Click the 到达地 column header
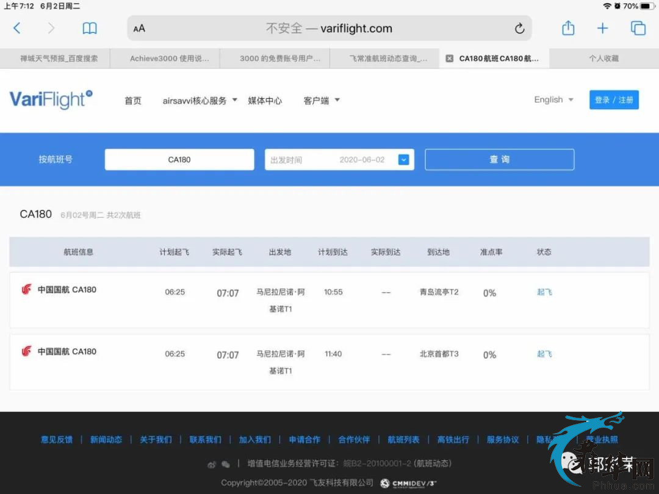Image resolution: width=659 pixels, height=494 pixels. (x=438, y=252)
